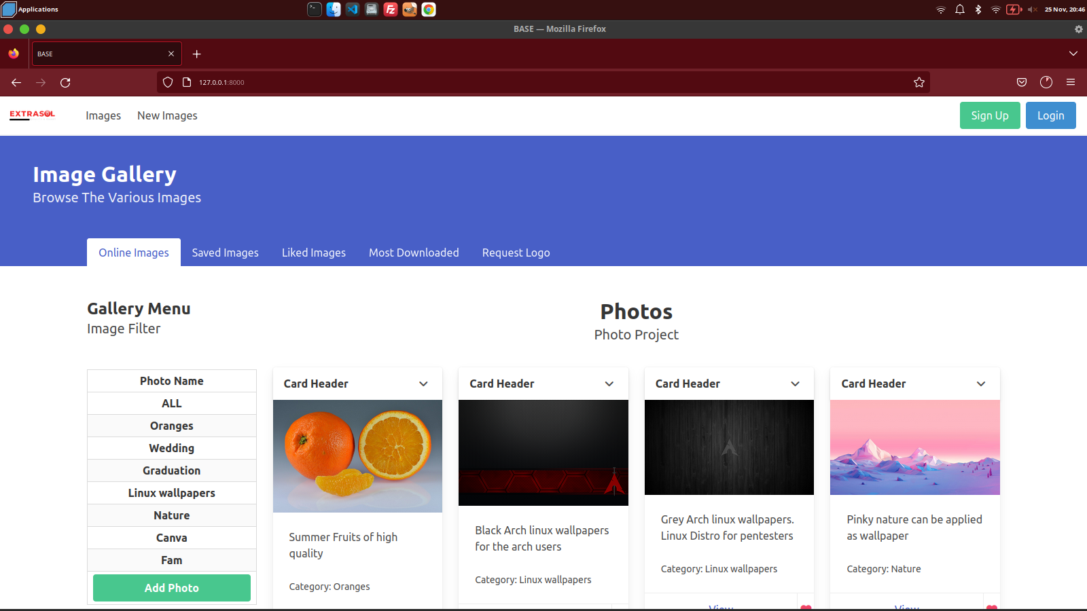Click the Sign Up button

pos(989,115)
